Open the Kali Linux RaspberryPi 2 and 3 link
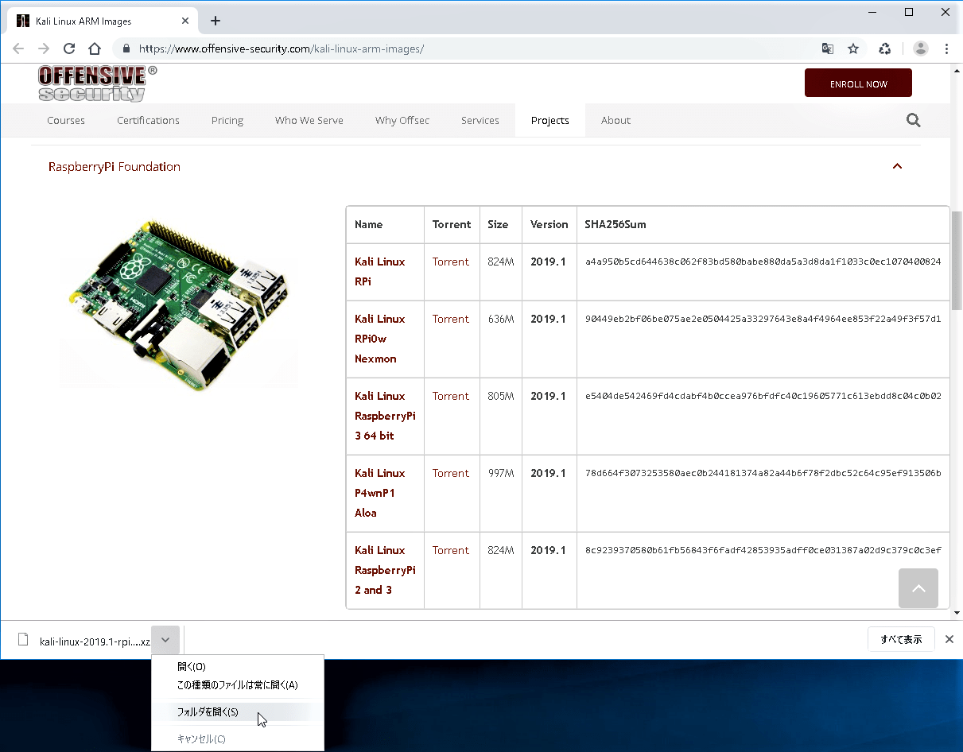This screenshot has height=752, width=963. pos(385,570)
